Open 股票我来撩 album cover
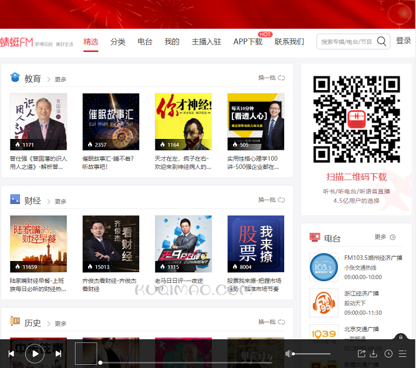 255,244
